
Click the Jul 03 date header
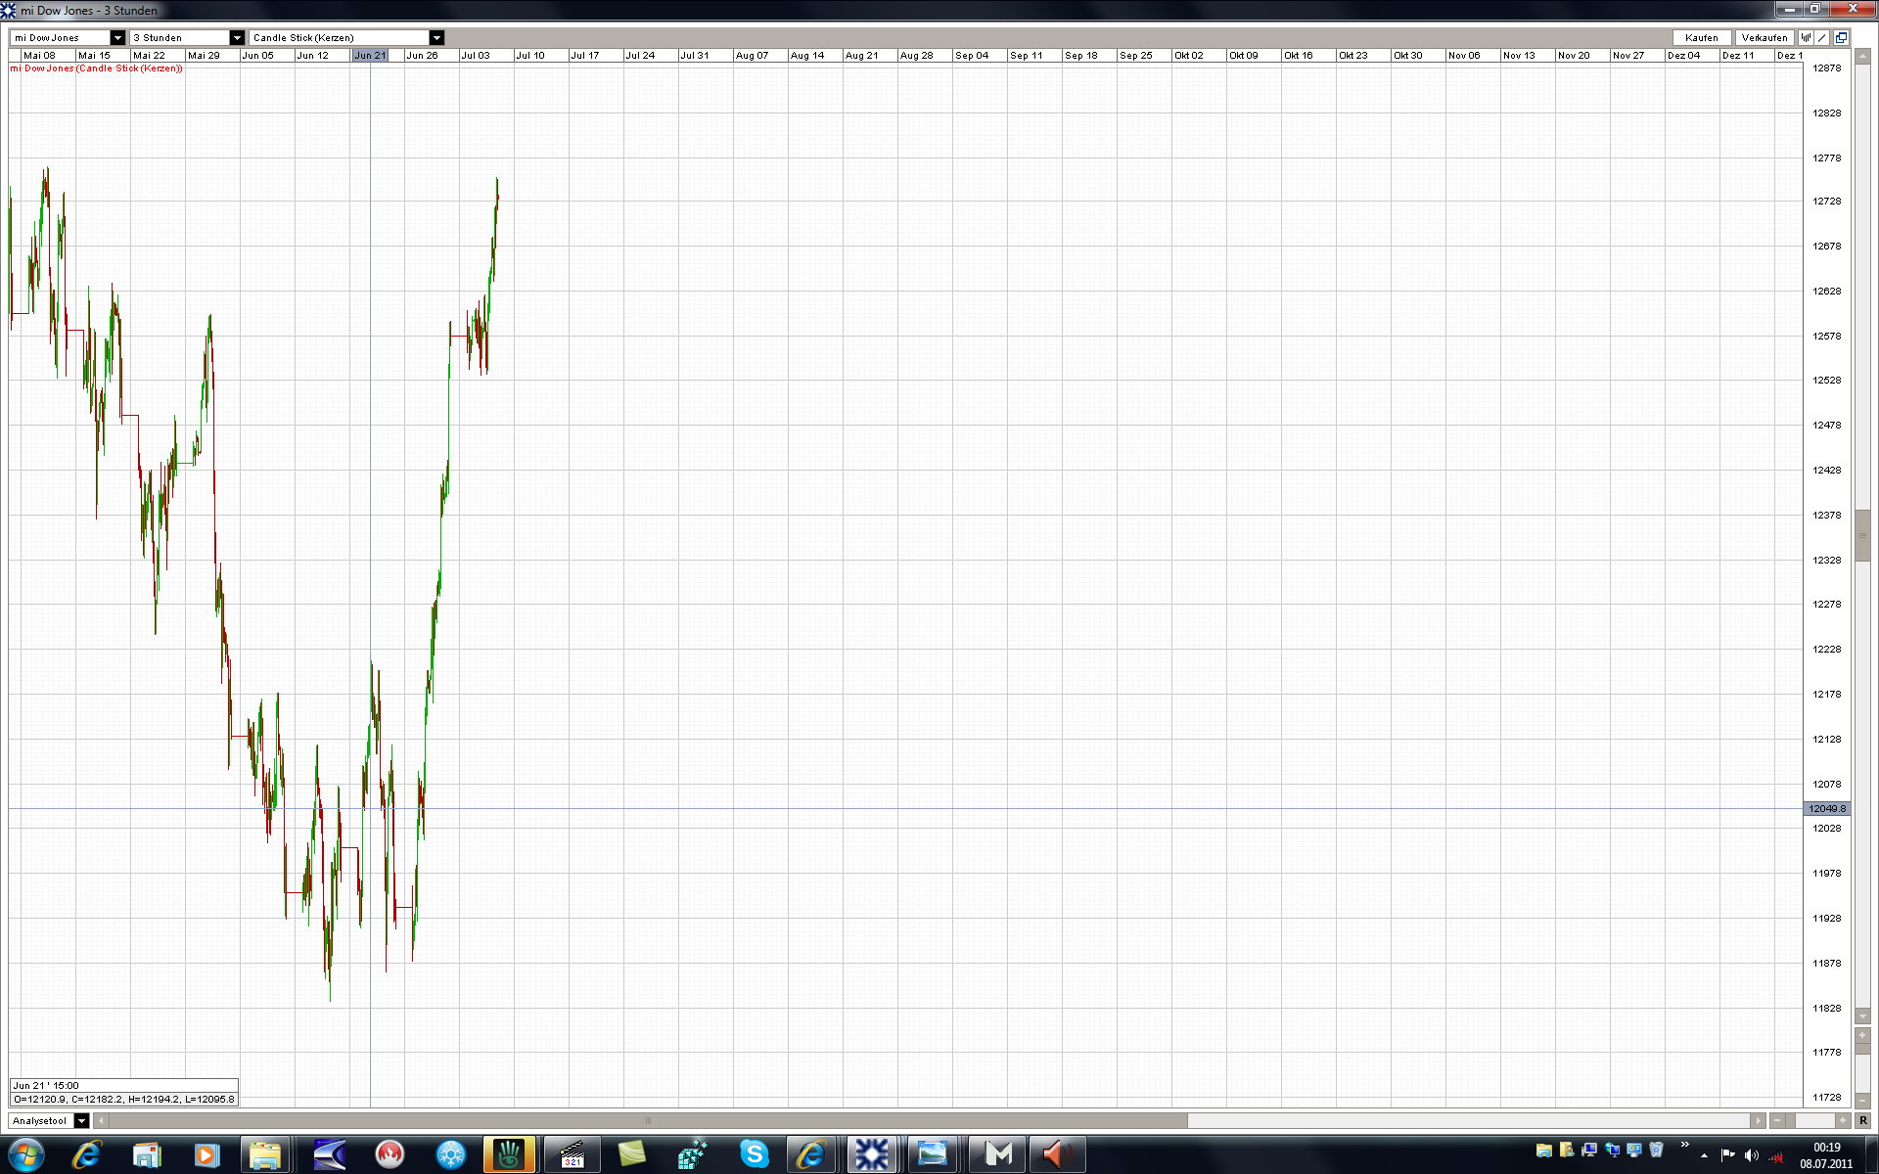476,55
